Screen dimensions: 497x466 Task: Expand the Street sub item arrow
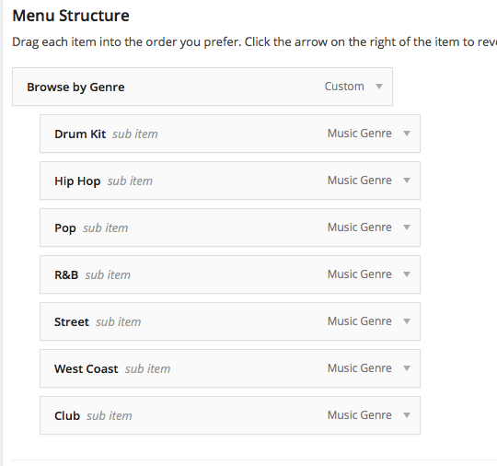tap(407, 321)
